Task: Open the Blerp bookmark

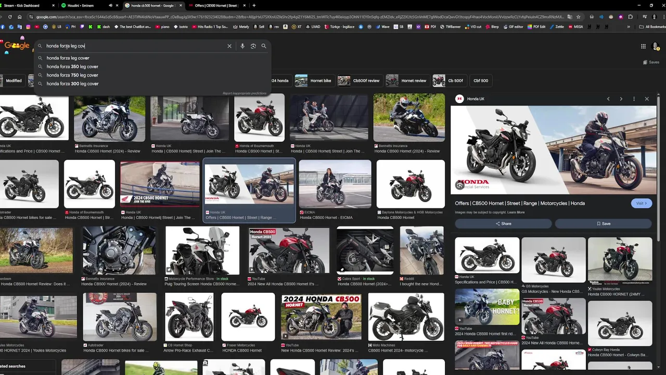Action: point(492,27)
